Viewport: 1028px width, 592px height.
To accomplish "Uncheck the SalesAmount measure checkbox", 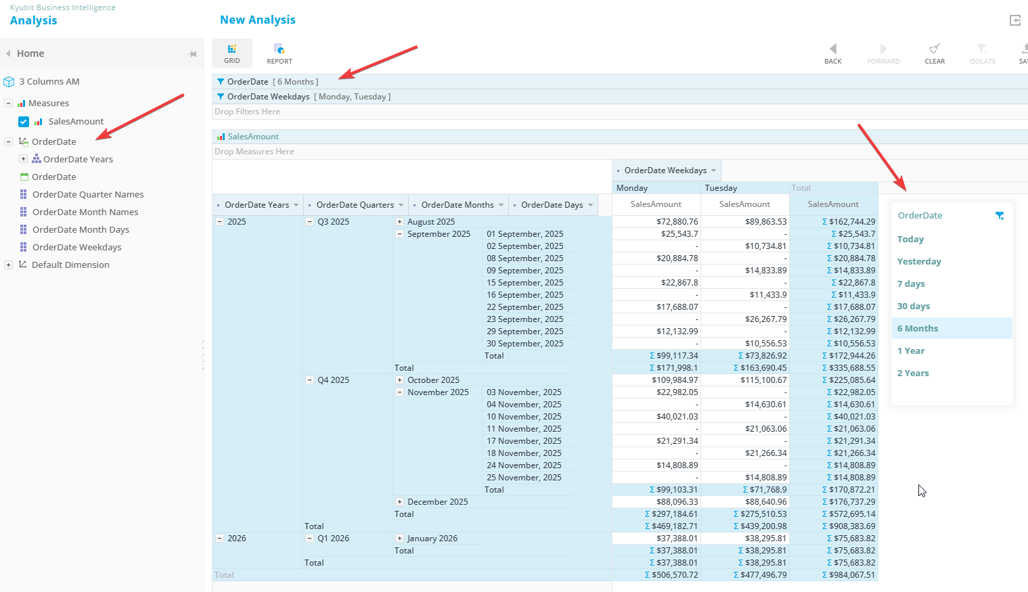I will pos(24,122).
